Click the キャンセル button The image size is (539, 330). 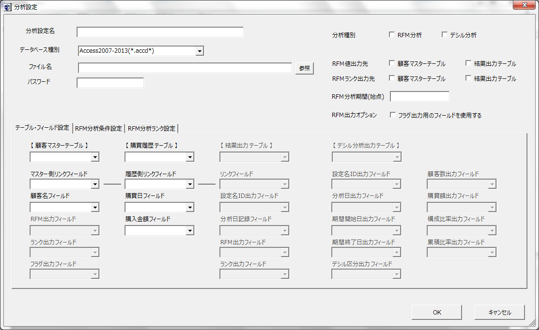pyautogui.click(x=500, y=313)
